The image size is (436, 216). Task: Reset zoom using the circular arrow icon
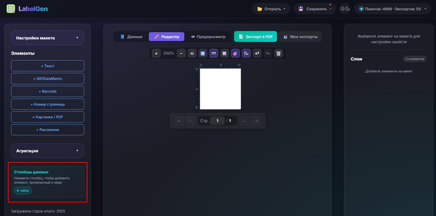coord(192,53)
